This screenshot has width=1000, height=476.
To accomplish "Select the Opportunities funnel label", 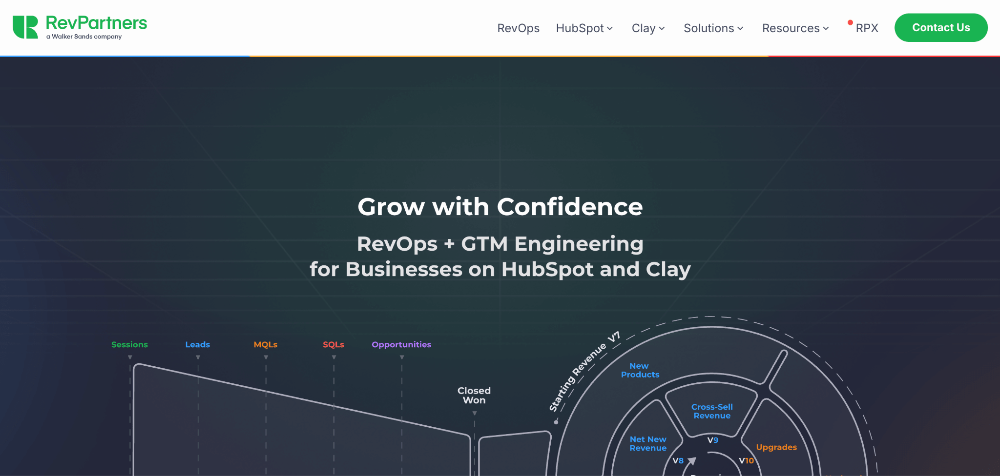I will [x=401, y=344].
